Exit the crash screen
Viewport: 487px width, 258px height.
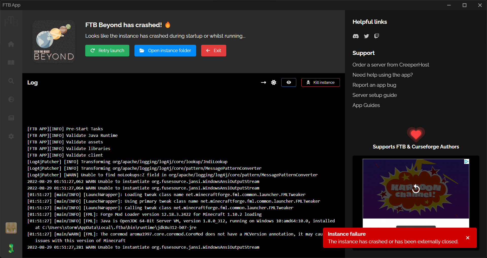pos(214,51)
